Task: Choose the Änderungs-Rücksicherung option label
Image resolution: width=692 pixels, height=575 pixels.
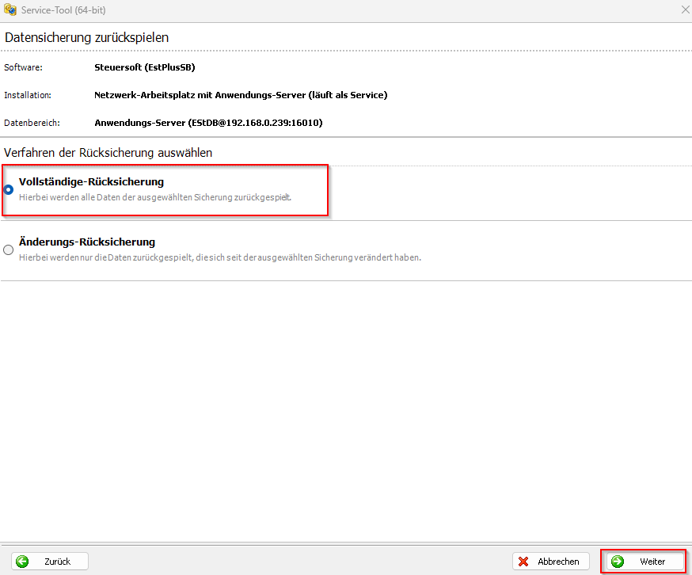Action: pyautogui.click(x=87, y=242)
